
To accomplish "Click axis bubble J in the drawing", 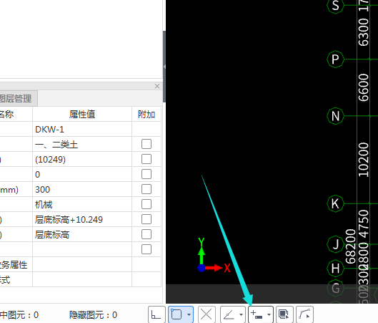I will pyautogui.click(x=335, y=244).
